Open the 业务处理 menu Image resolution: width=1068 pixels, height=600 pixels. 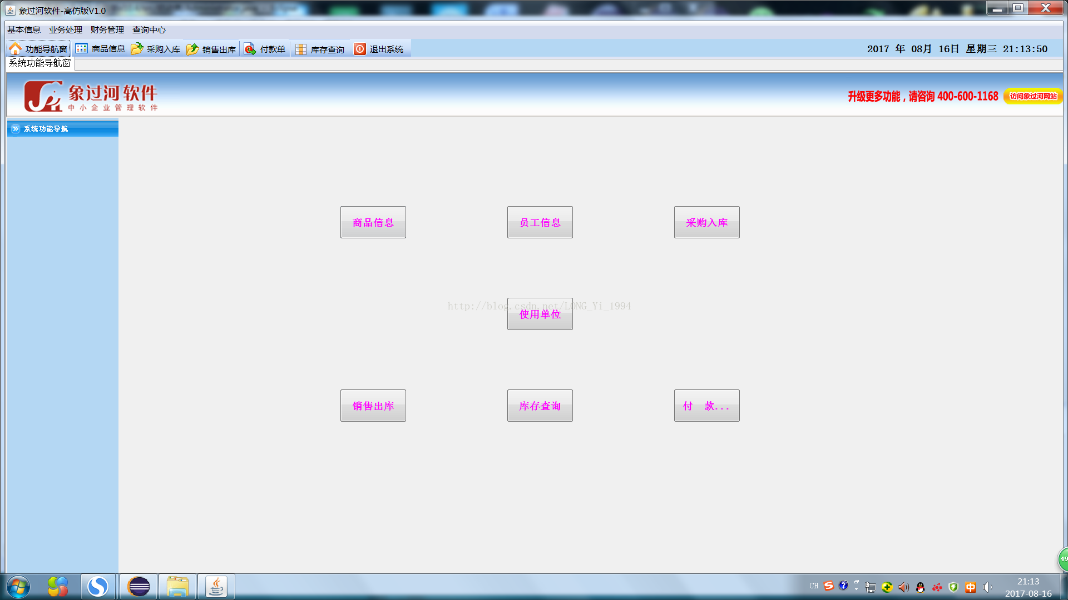point(66,30)
